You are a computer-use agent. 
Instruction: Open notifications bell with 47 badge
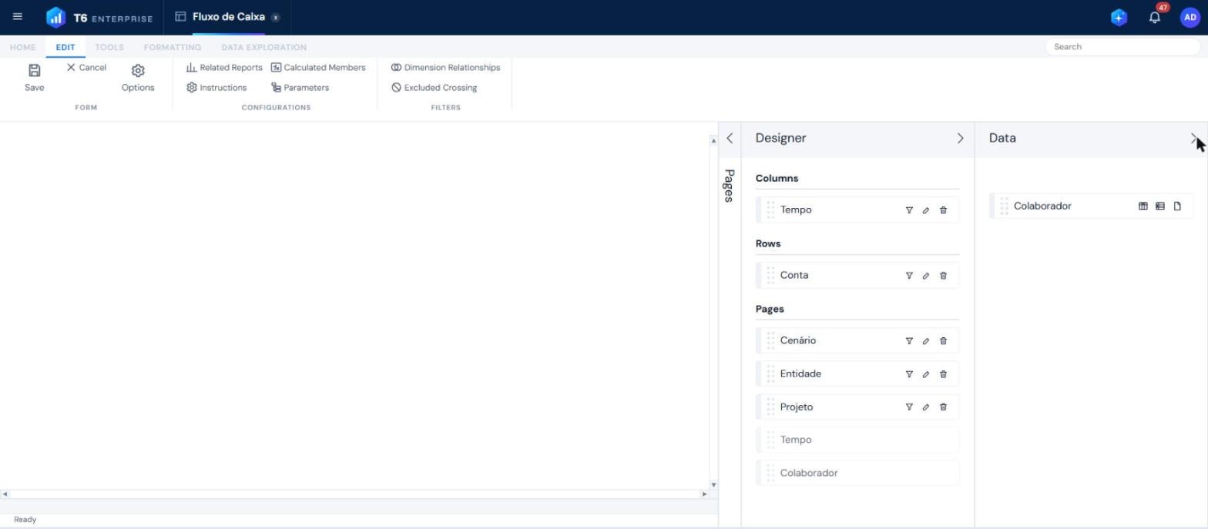[1154, 17]
